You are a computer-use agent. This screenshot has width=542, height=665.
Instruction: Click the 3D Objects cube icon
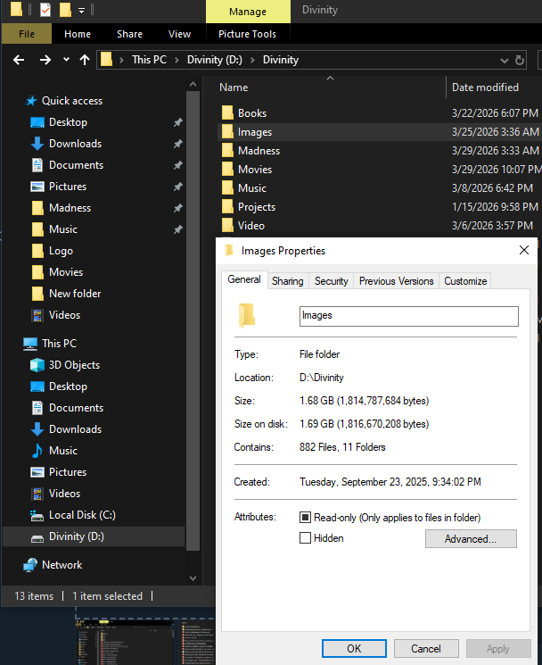37,365
